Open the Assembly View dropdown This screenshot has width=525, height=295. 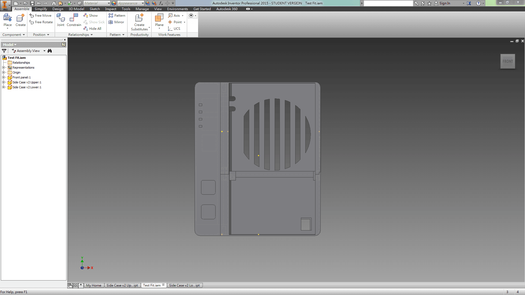[x=44, y=51]
